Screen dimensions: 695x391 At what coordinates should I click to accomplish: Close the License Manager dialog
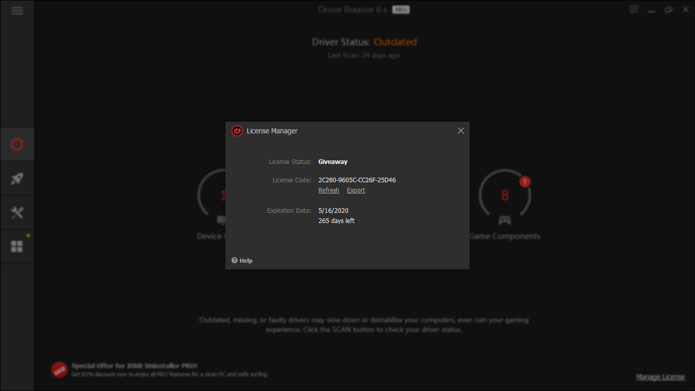461,131
